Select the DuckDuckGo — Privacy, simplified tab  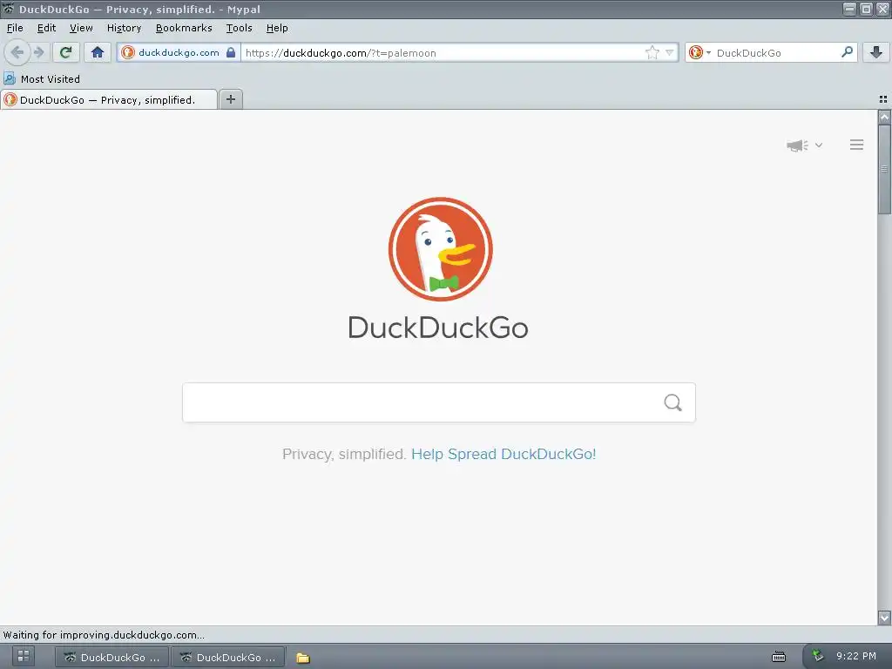(108, 99)
